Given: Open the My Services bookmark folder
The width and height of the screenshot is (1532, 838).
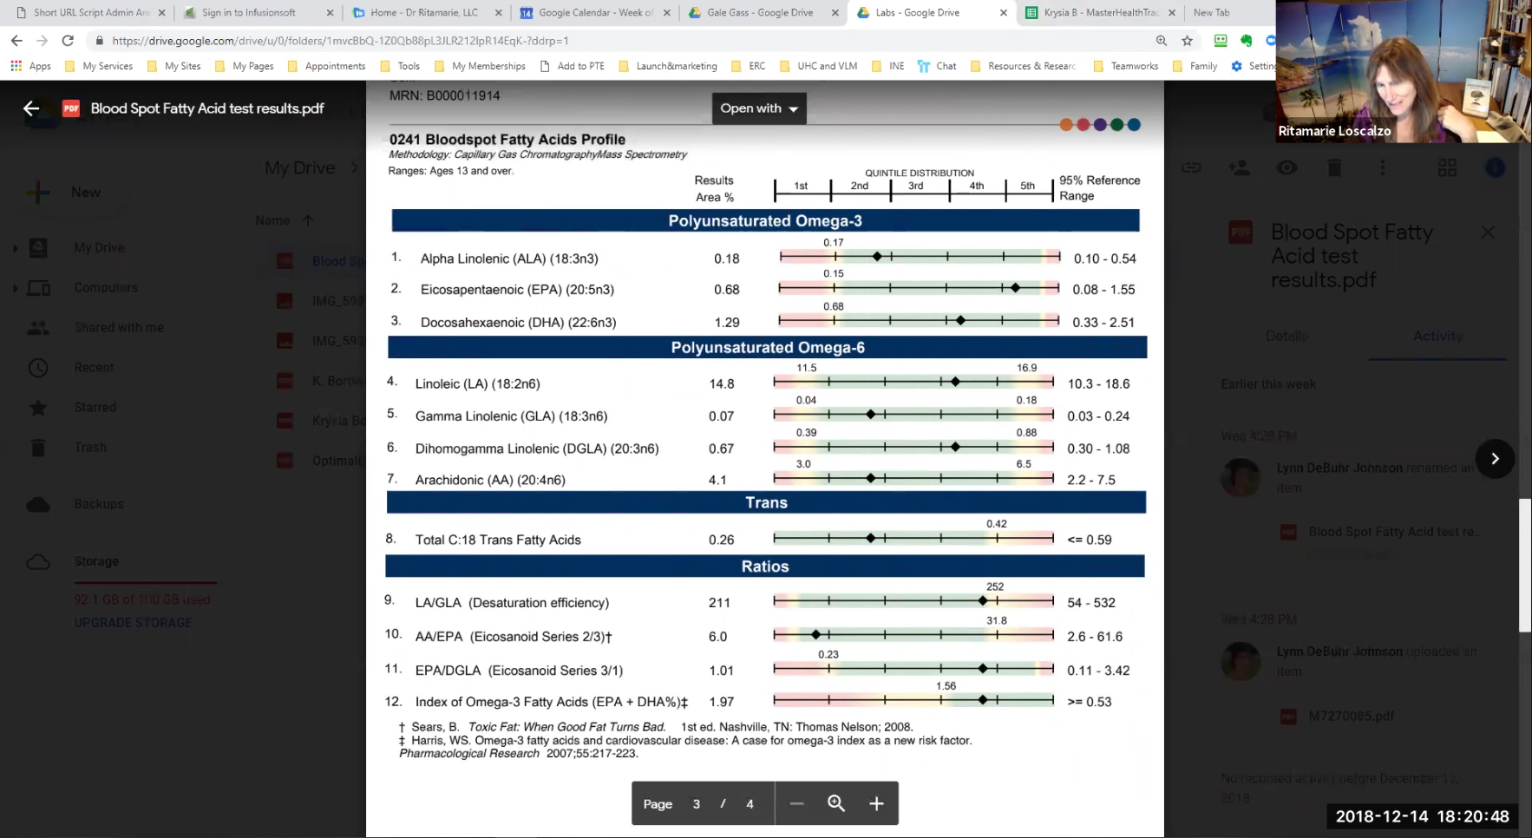Looking at the screenshot, I should click(x=100, y=66).
